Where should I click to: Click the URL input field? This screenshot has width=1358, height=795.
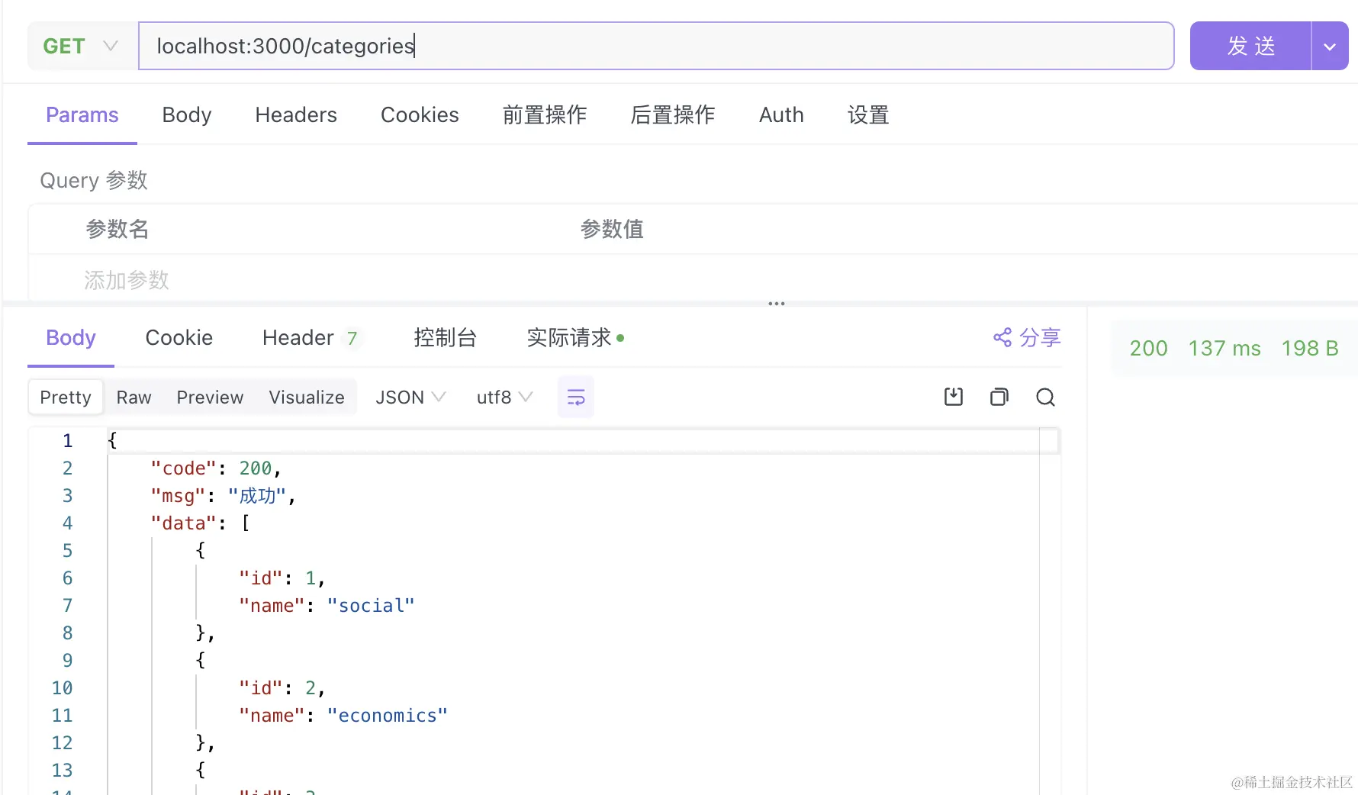(x=656, y=47)
